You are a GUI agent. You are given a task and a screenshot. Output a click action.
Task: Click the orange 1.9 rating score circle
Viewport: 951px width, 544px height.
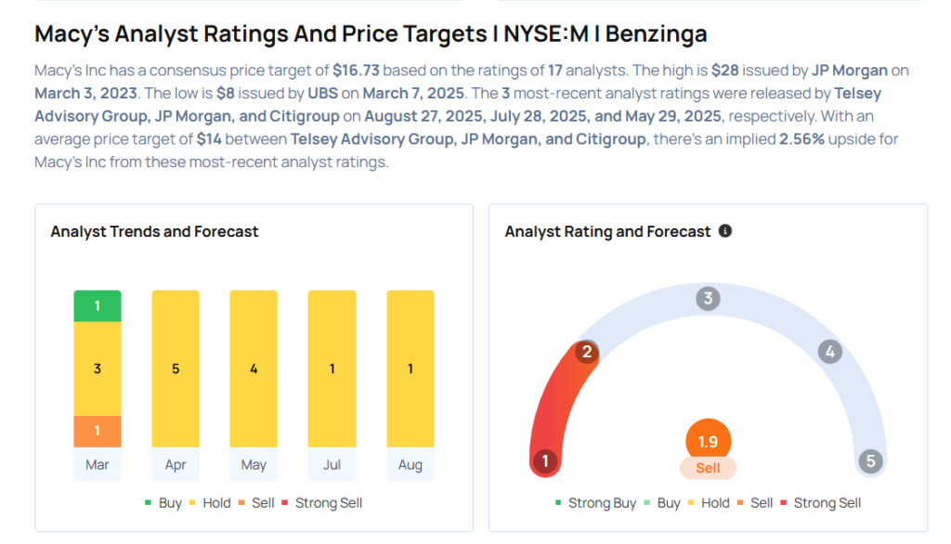click(x=708, y=441)
